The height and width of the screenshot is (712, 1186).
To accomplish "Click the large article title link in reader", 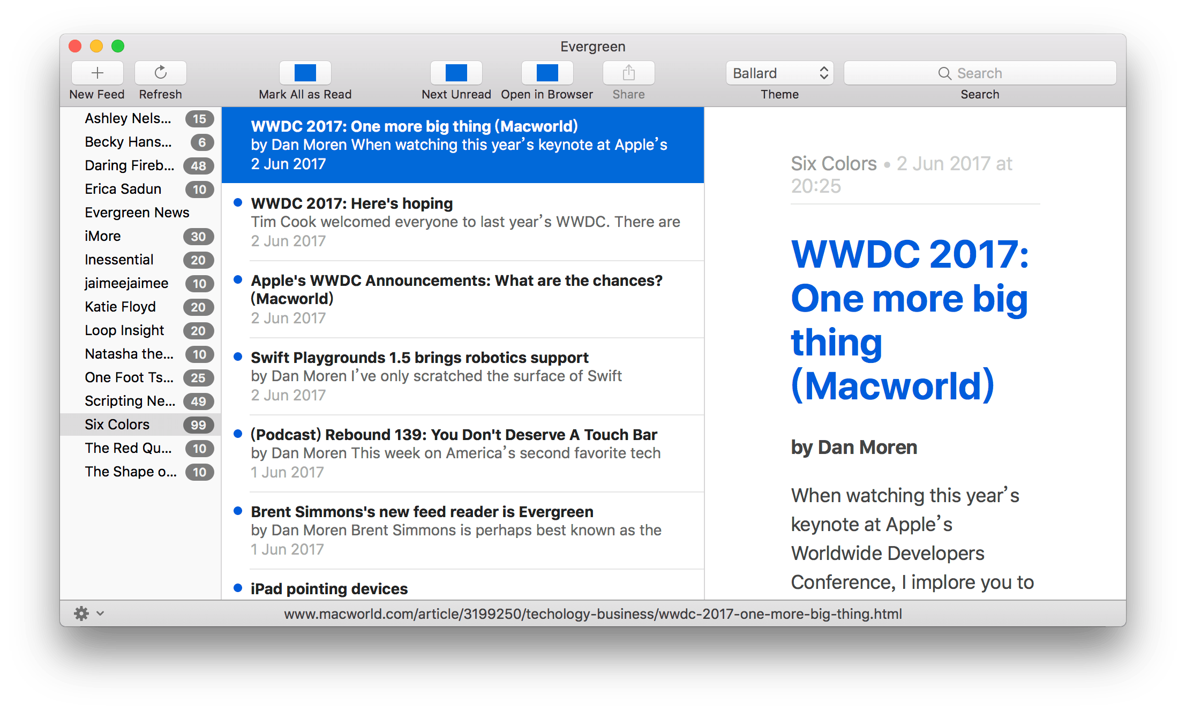I will (x=910, y=320).
